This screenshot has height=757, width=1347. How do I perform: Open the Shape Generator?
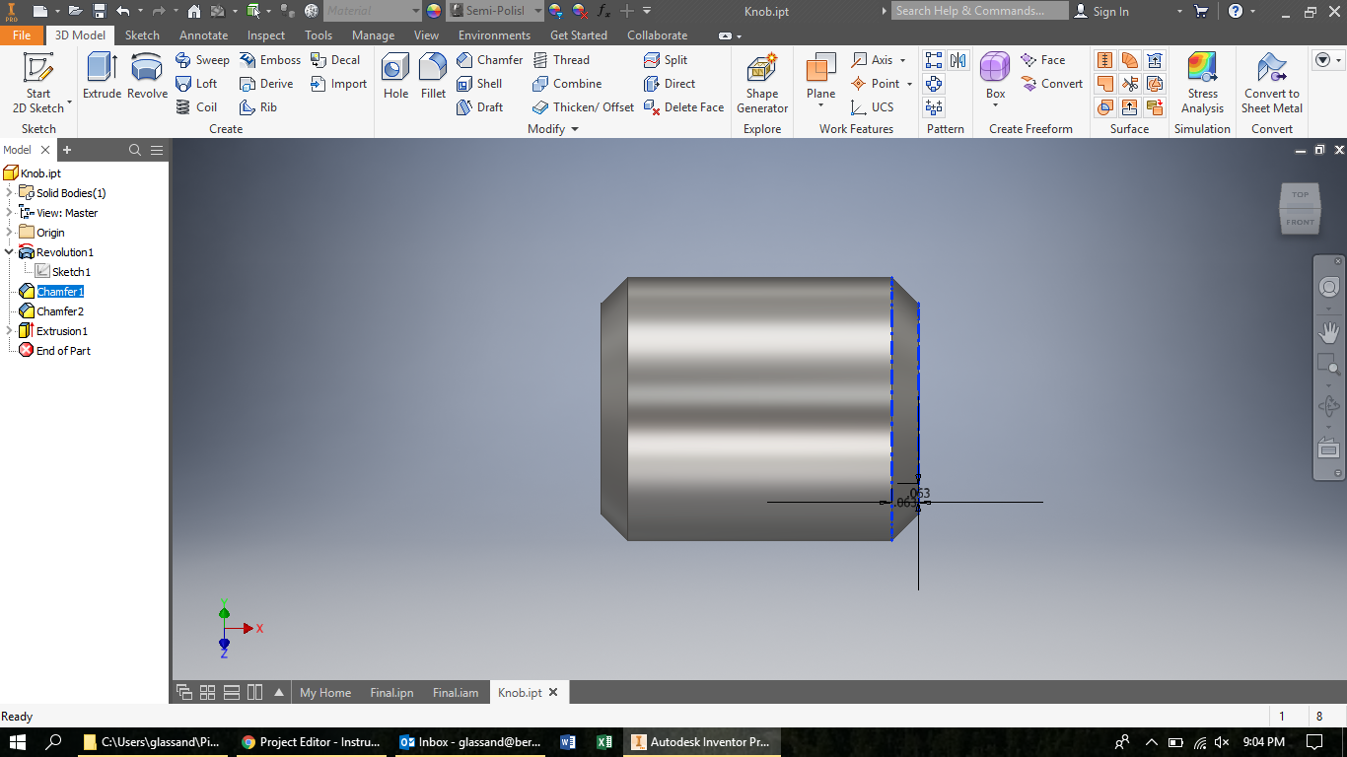coord(761,84)
